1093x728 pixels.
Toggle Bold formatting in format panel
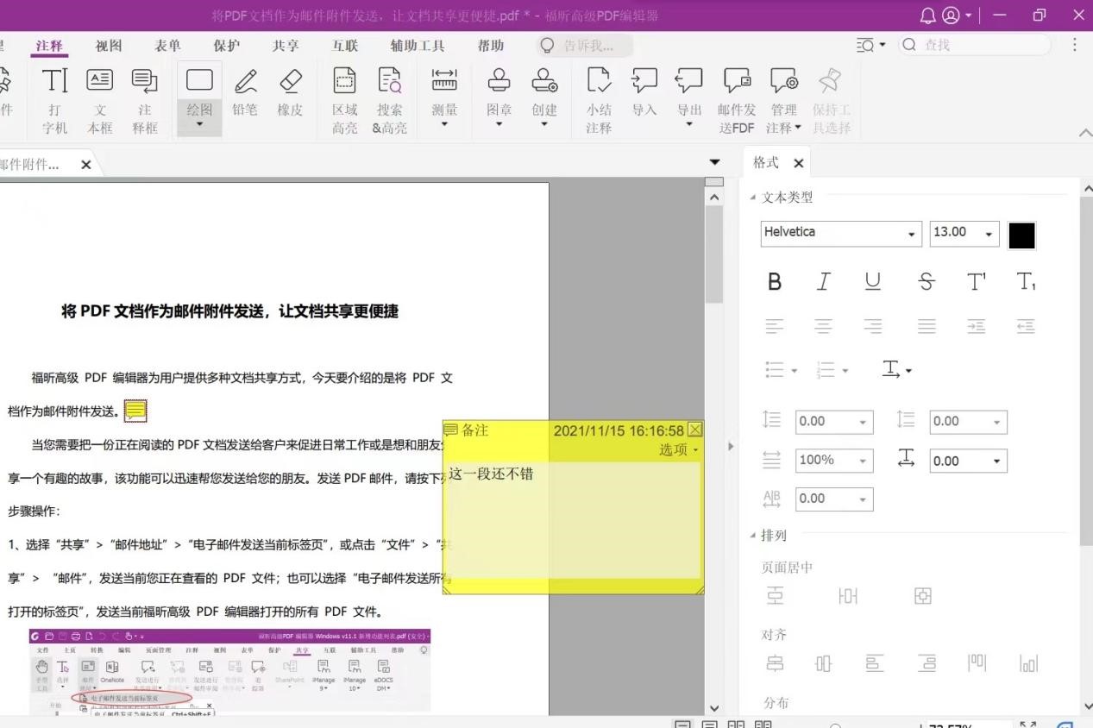(x=775, y=281)
